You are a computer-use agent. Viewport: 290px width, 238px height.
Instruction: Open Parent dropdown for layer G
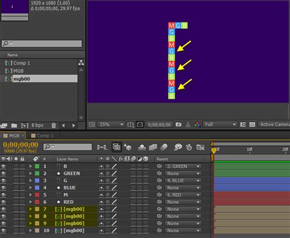(x=183, y=181)
